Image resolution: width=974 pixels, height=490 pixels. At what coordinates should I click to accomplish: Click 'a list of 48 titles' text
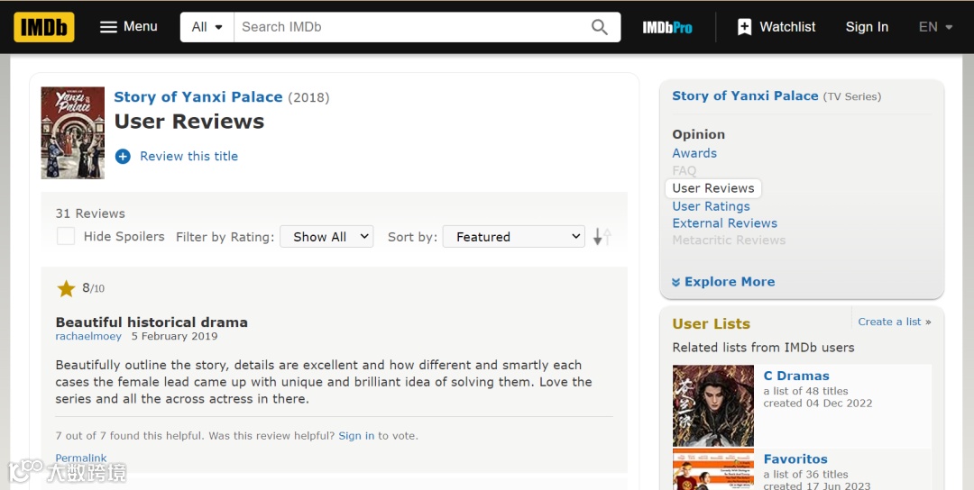pos(805,392)
